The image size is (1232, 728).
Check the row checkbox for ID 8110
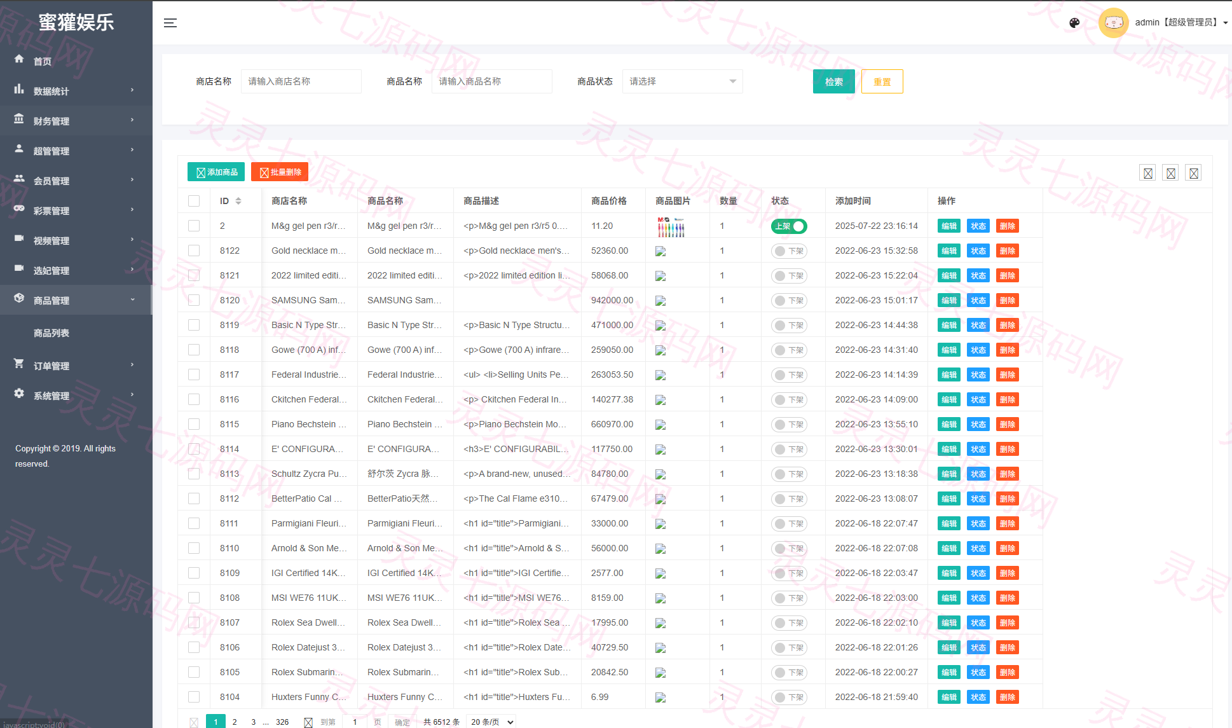point(194,548)
